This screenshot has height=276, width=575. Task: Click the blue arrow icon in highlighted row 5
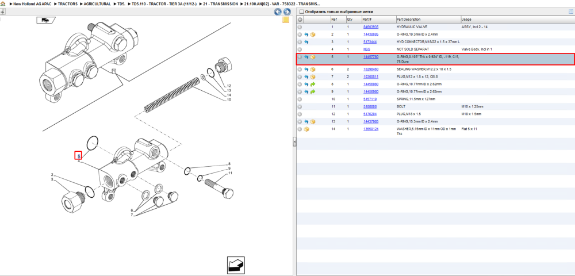(306, 57)
